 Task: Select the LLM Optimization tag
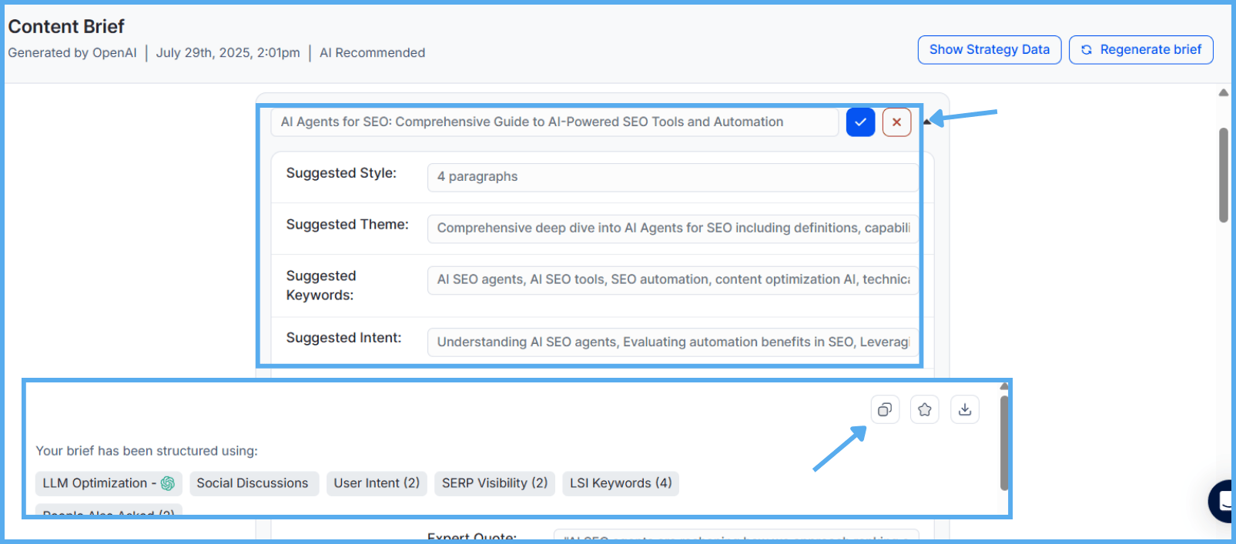[108, 483]
